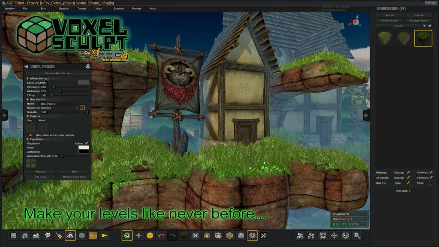Select the highlighted voxel thumbnail in the Warehouse
439x247 pixels.
[423, 38]
